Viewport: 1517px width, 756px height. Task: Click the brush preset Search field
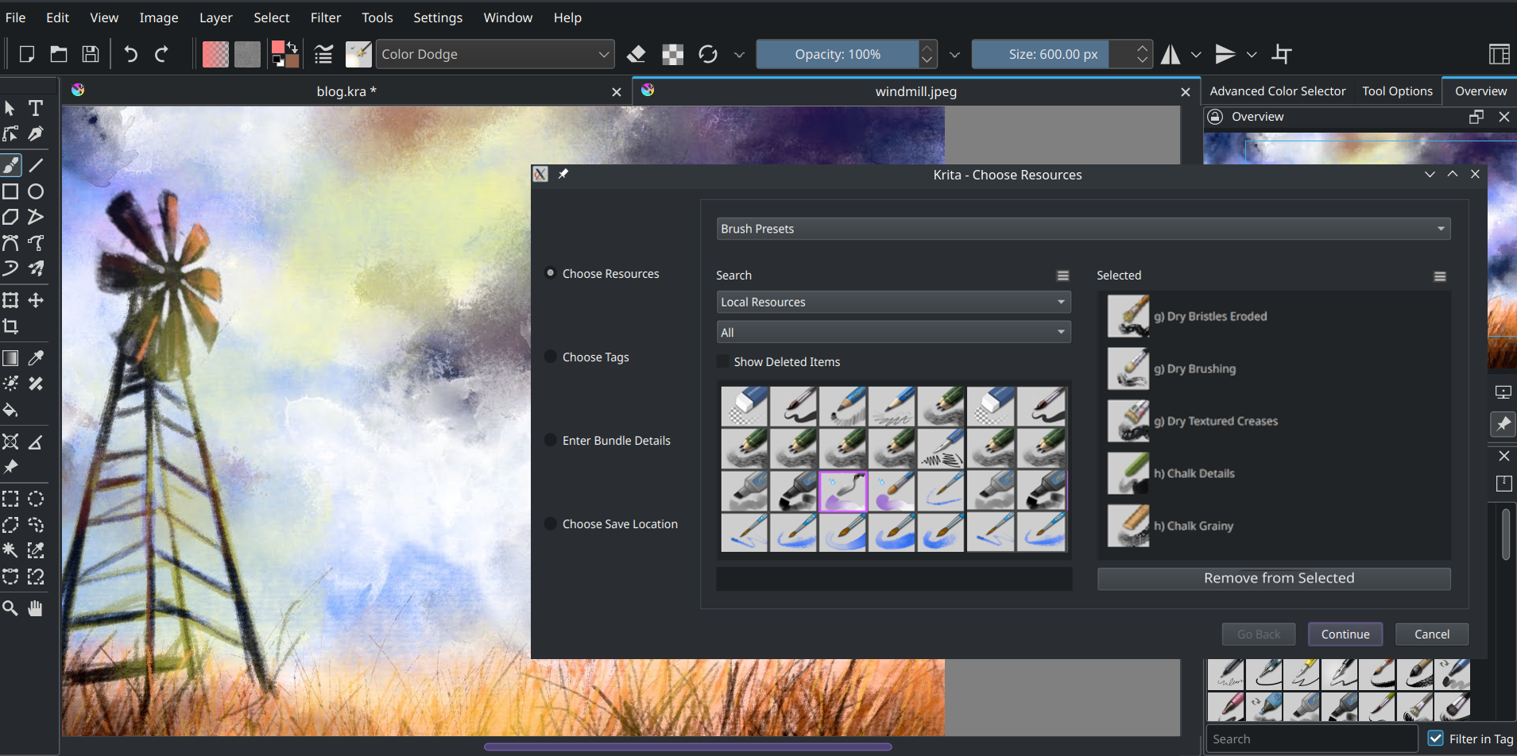[x=1311, y=739]
